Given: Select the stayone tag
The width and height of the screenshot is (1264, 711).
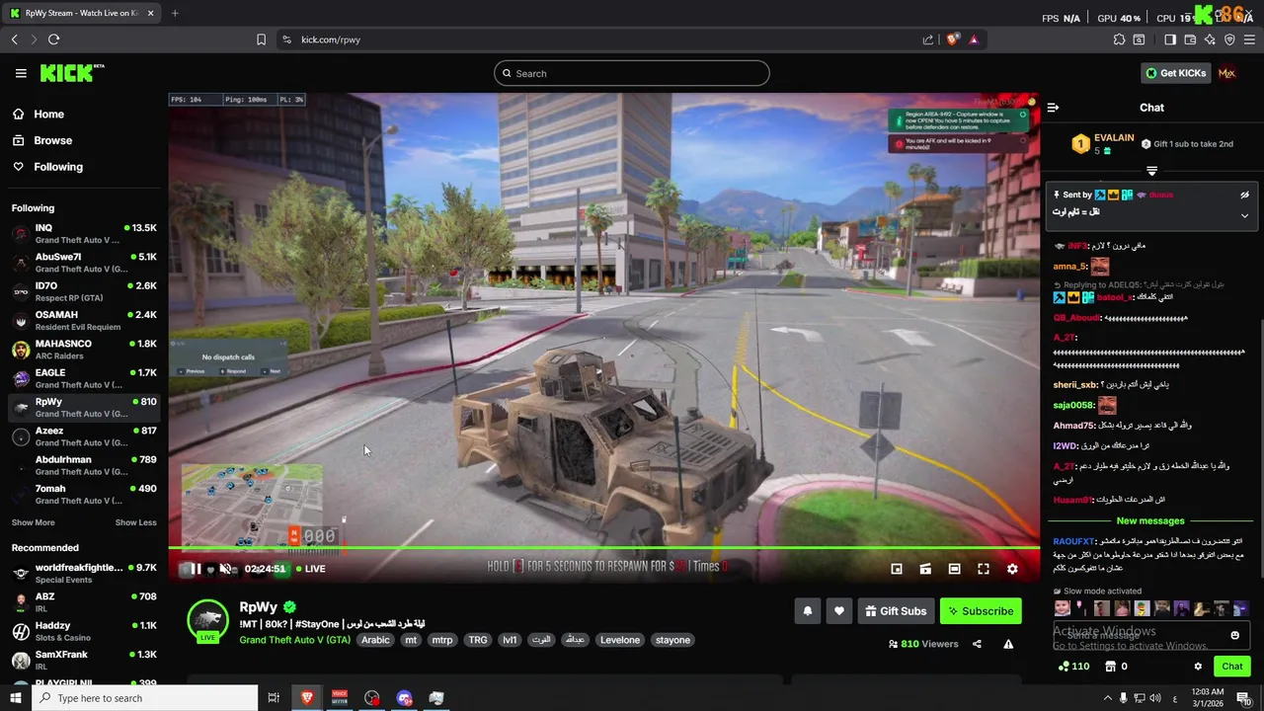Looking at the screenshot, I should point(672,640).
